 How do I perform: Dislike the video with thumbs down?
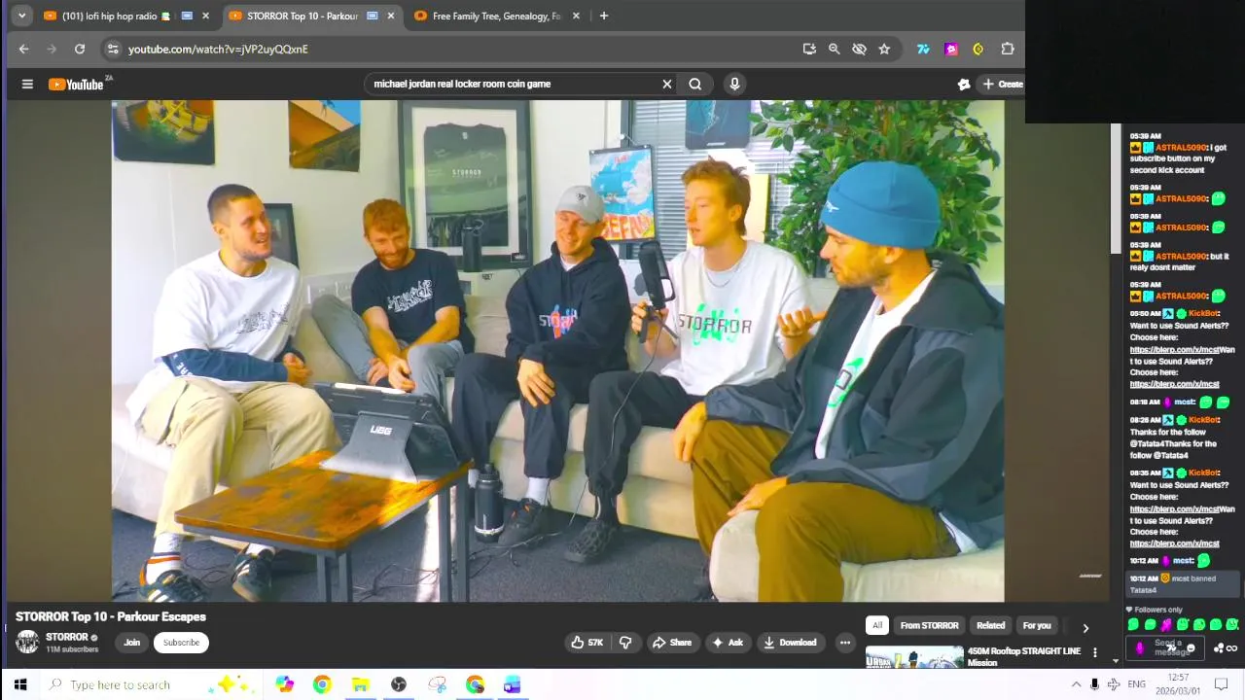coord(625,643)
